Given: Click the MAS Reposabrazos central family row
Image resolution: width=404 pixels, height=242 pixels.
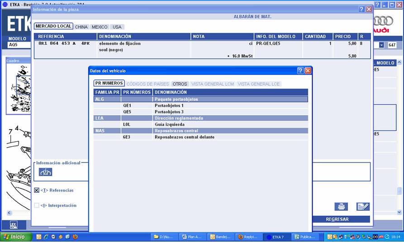Looking at the screenshot, I should tap(201, 130).
